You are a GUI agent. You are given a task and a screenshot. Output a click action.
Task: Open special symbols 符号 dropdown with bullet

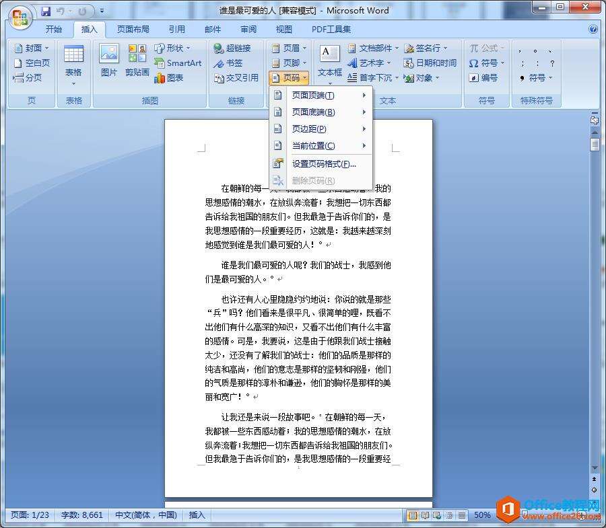535,78
